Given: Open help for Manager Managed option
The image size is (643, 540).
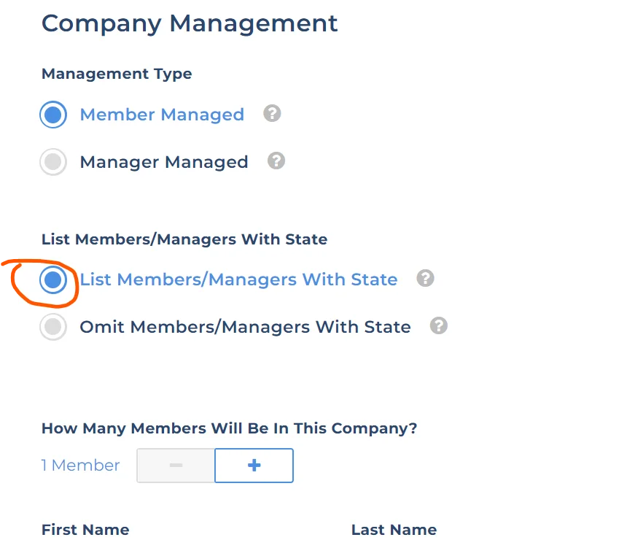Looking at the screenshot, I should click(x=276, y=161).
